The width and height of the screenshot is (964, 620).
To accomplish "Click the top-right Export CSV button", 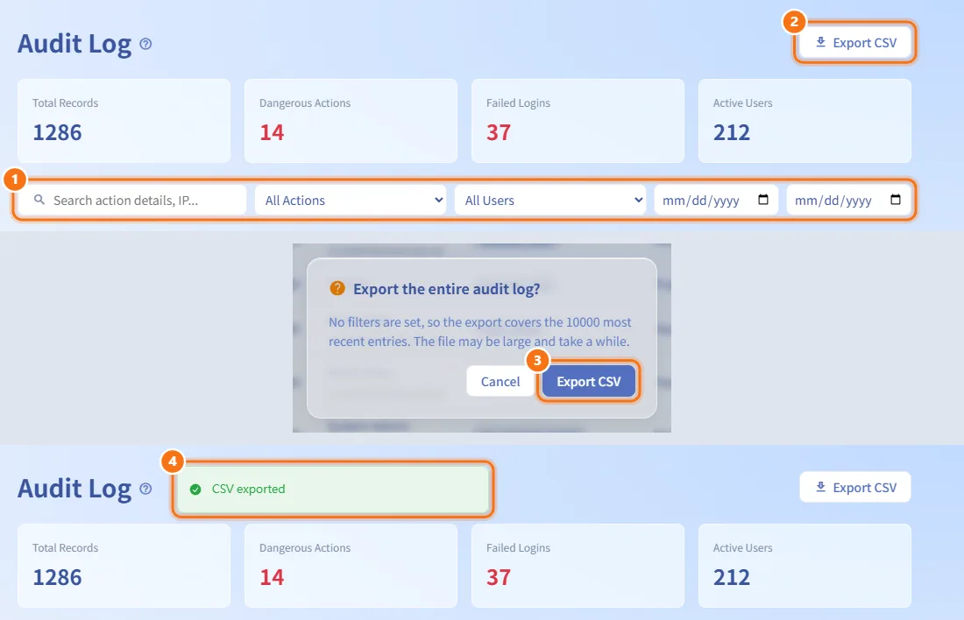I will [x=854, y=42].
